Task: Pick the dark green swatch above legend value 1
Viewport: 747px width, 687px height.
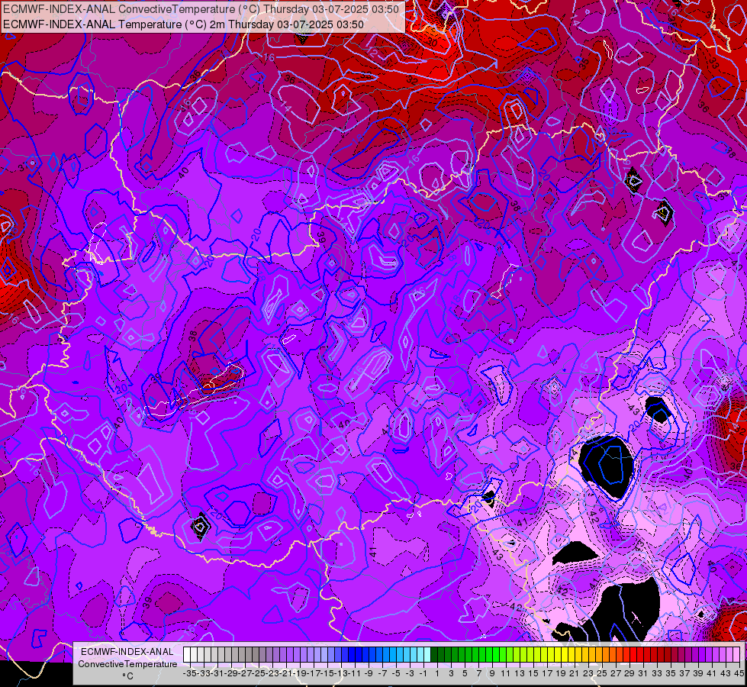Action: 435,654
